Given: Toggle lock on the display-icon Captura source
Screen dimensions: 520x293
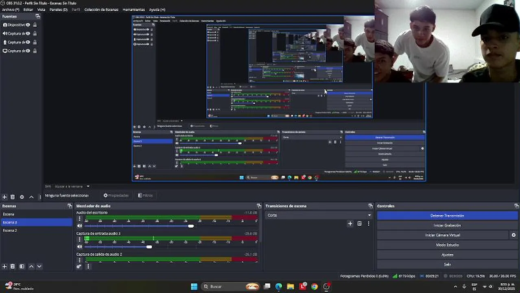Looking at the screenshot, I should pyautogui.click(x=35, y=51).
